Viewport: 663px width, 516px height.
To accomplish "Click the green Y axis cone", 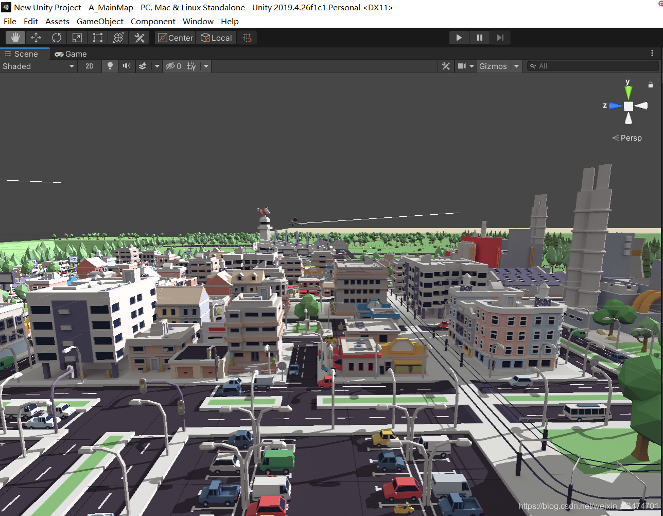I will [628, 92].
